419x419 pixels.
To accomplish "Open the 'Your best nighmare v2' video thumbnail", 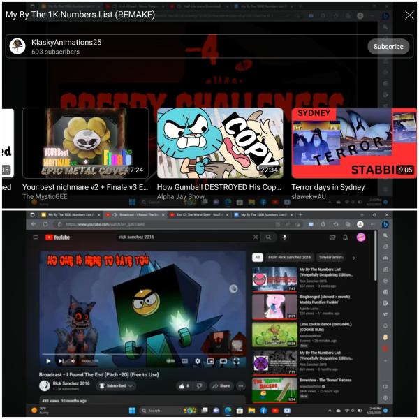I will (x=85, y=143).
